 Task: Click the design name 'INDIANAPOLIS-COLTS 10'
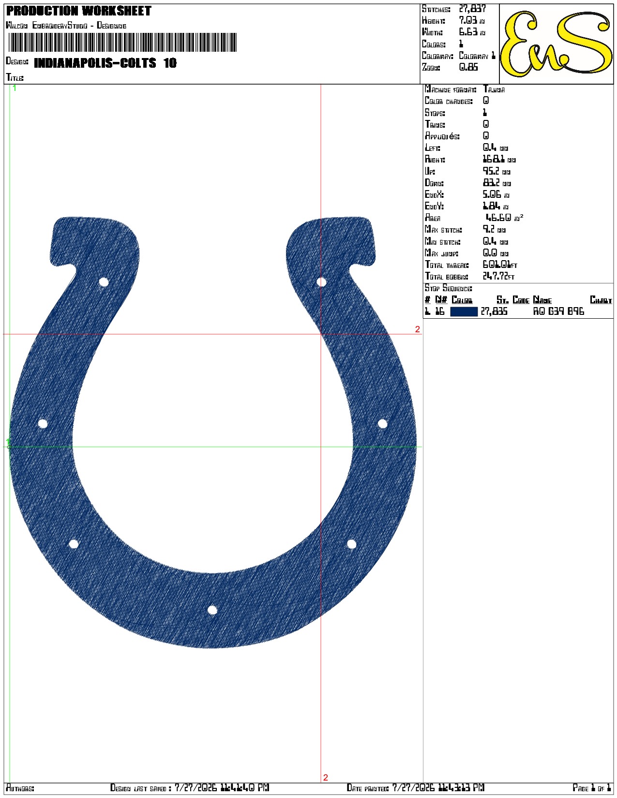105,63
